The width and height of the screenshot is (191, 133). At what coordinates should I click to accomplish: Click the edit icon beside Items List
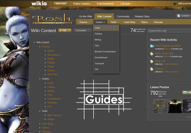pos(152,61)
